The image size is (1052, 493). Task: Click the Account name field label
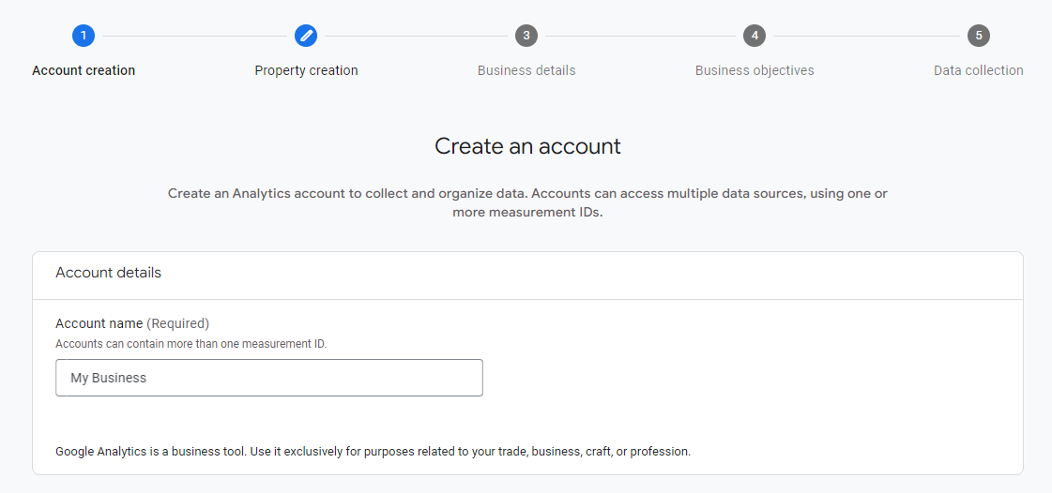(x=99, y=323)
